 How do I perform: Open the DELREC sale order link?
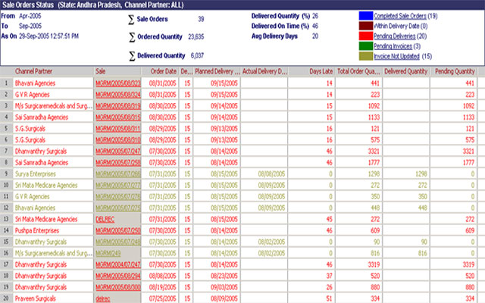pyautogui.click(x=105, y=219)
